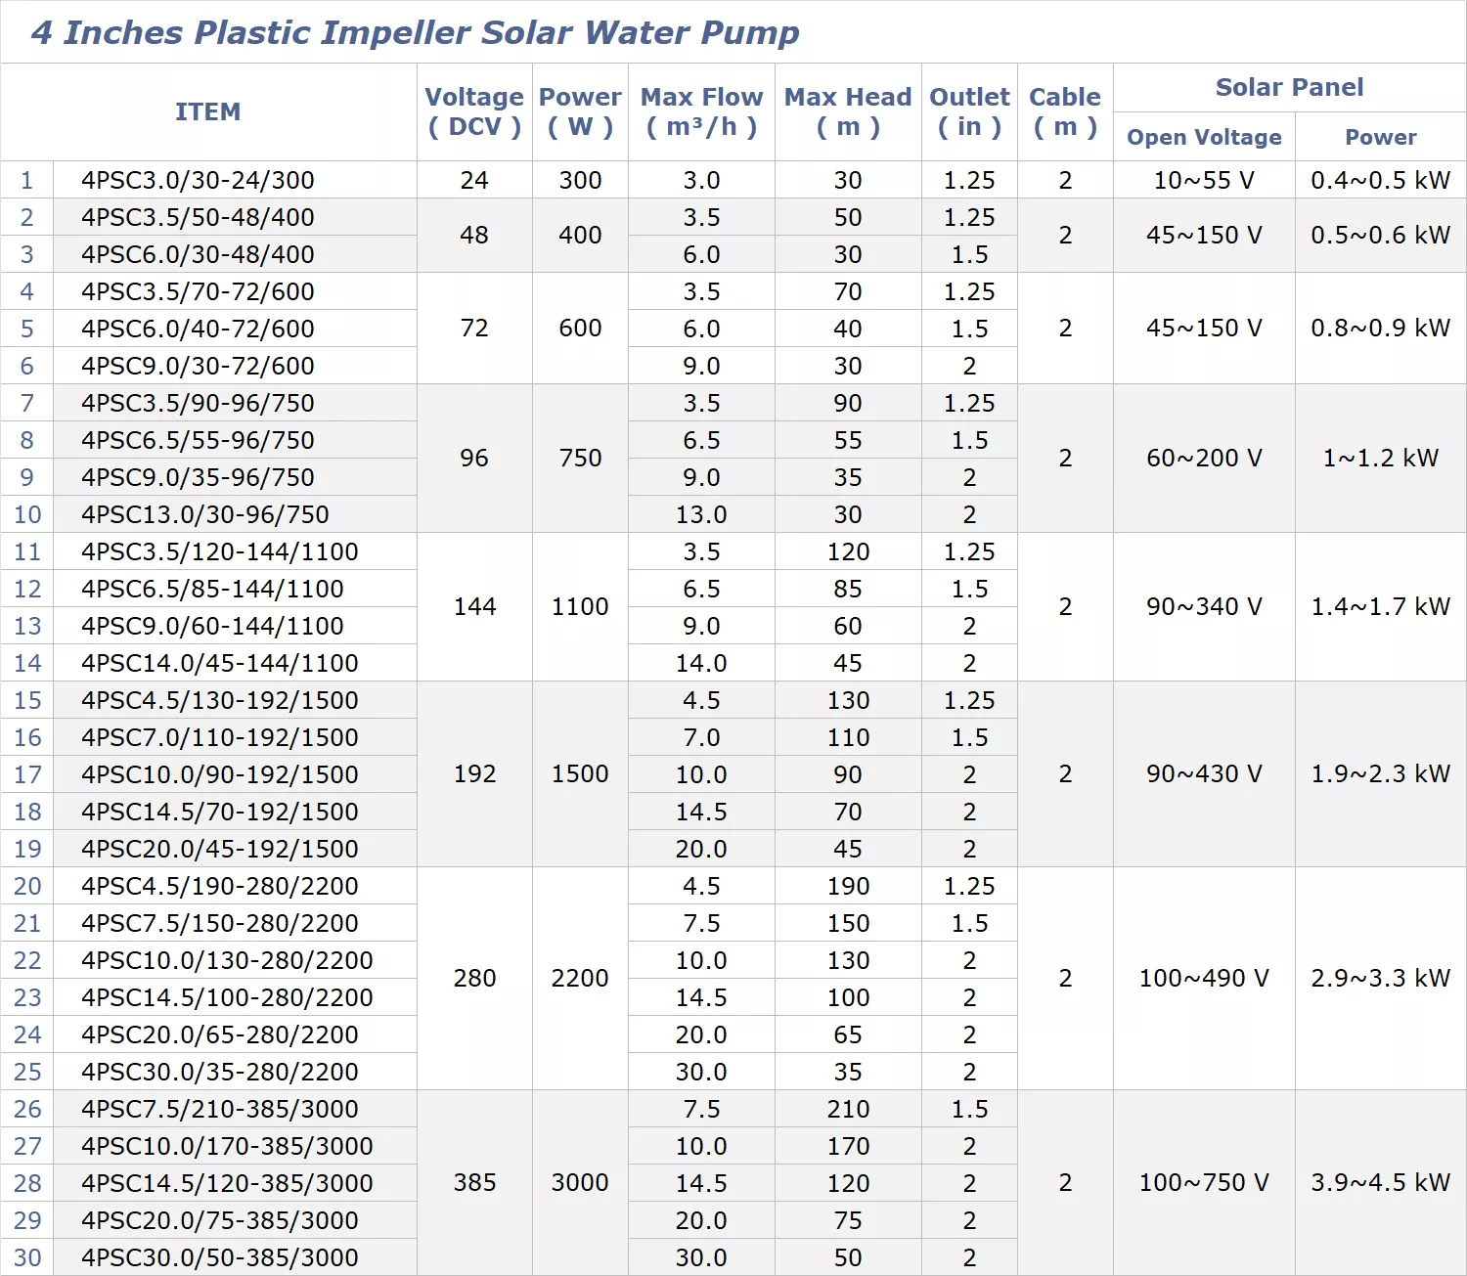Viewport: 1467px width, 1276px height.
Task: Click the Max Flow header cell
Action: 701,112
